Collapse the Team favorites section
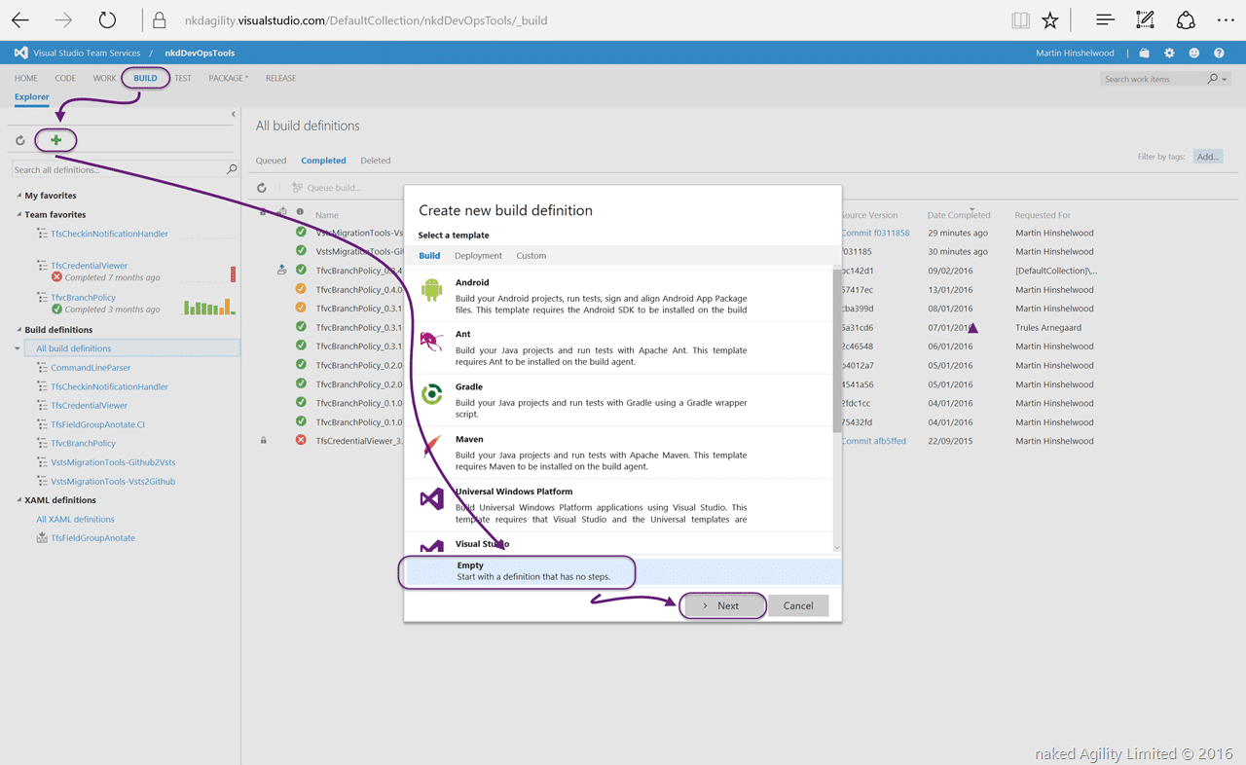1246x765 pixels. (x=18, y=214)
